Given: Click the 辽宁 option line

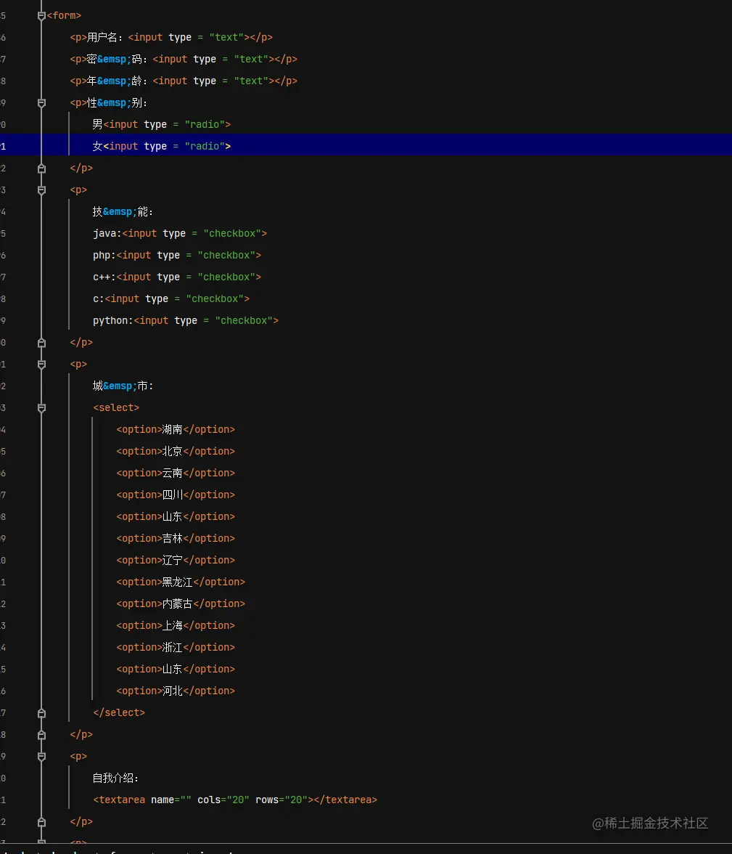Looking at the screenshot, I should 176,561.
